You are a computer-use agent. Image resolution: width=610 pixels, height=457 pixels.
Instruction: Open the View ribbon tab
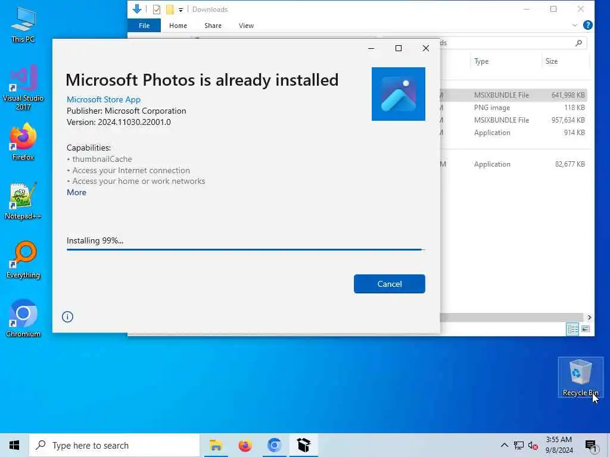246,26
